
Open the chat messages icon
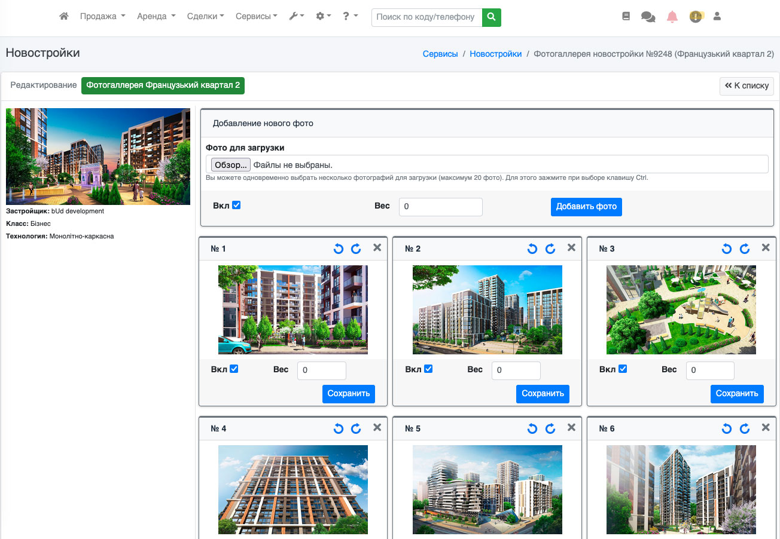tap(648, 17)
